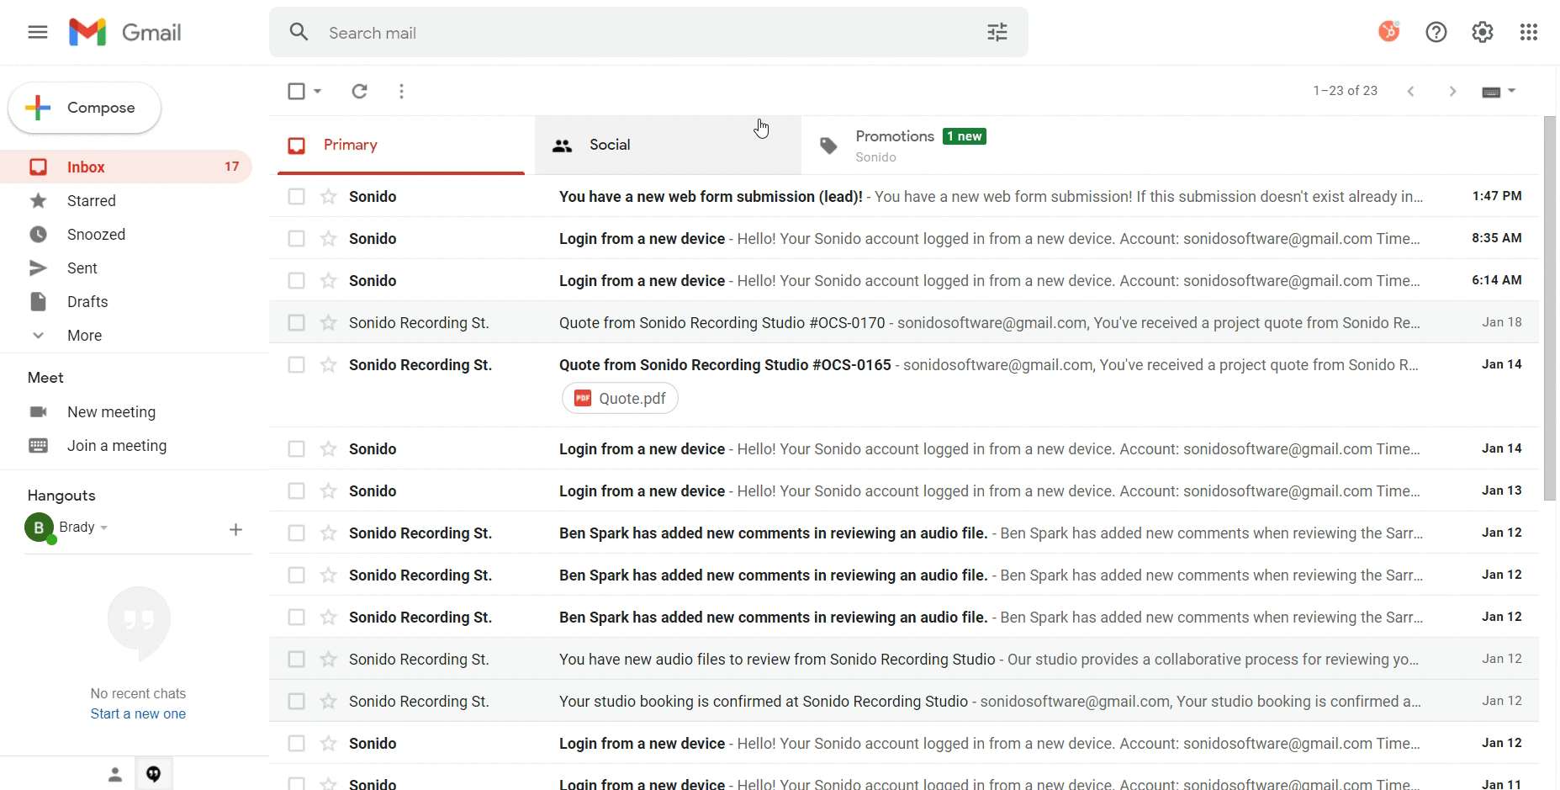Open the Quote #OCS-0170 email subject
This screenshot has height=790, width=1560.
point(722,322)
